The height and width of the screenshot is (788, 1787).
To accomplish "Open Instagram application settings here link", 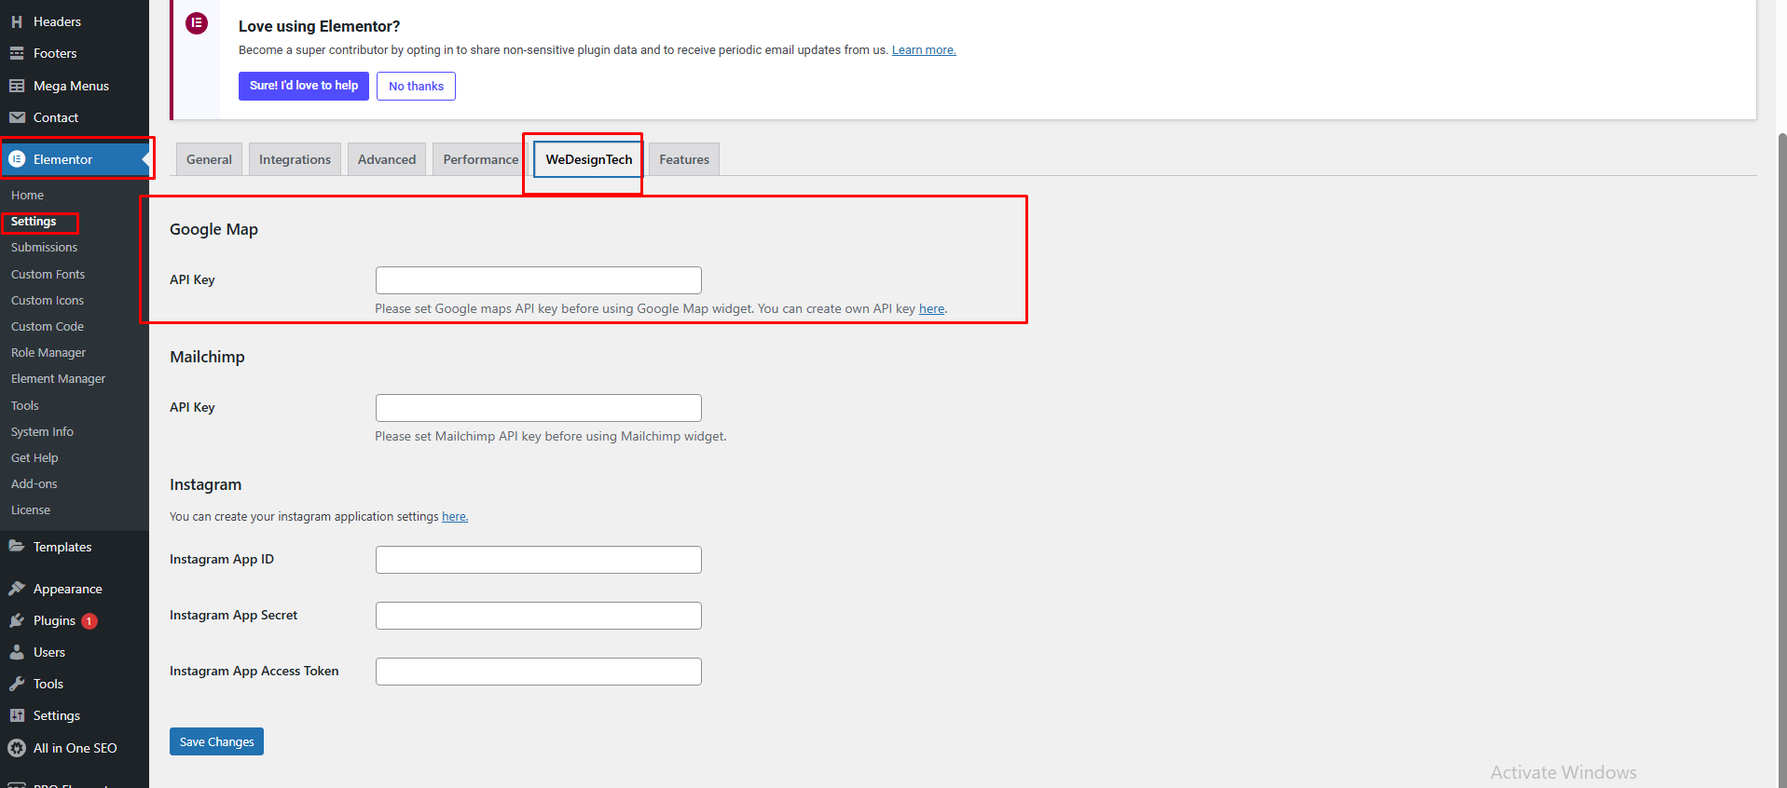I will tap(454, 516).
